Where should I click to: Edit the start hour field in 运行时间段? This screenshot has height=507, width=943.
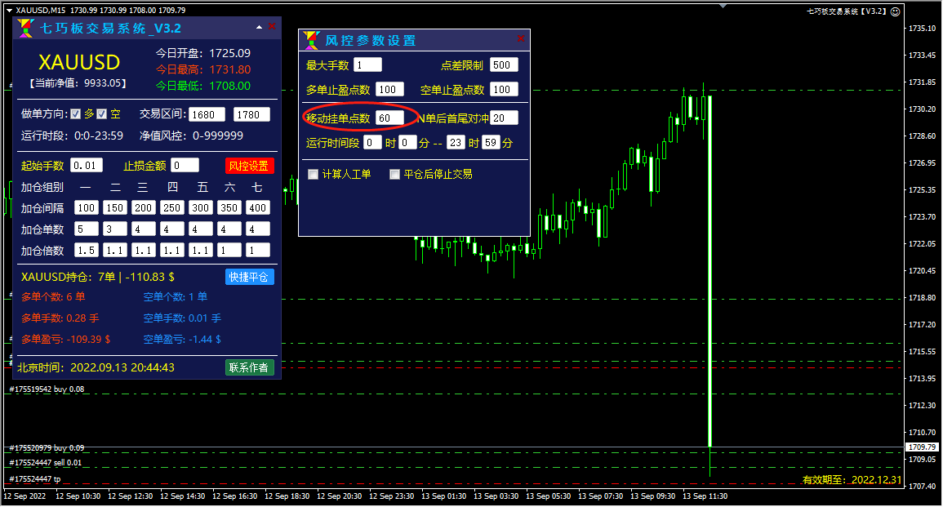(372, 143)
